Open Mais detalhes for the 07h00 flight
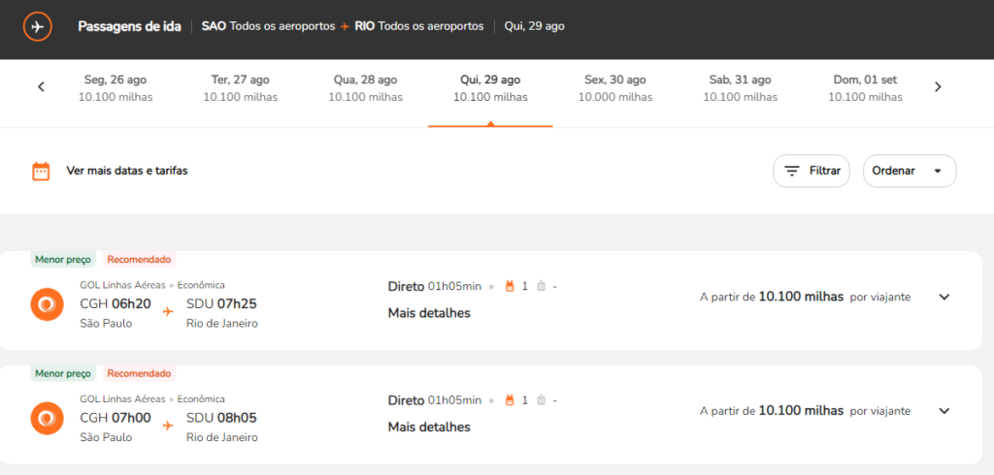 (429, 427)
